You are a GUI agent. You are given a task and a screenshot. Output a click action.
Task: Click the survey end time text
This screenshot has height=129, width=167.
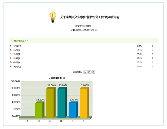(x=84, y=30)
